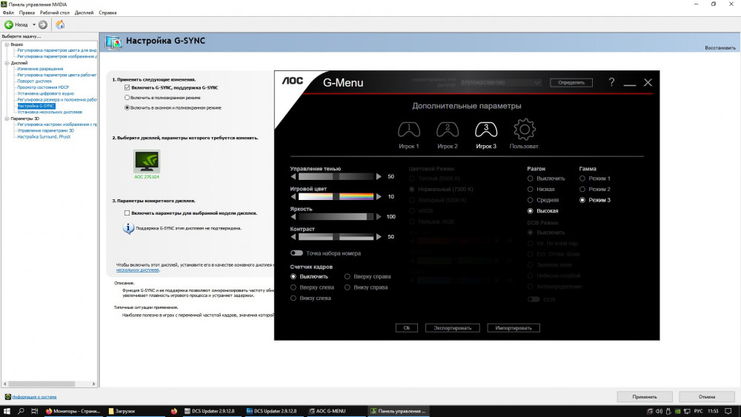Click the home icon in NVIDIA toolbar

coord(60,24)
